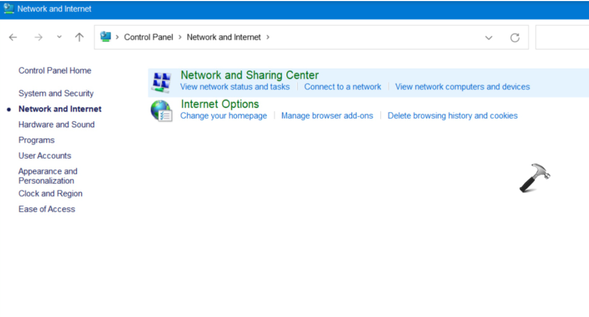Click View network status and tasks
The height and width of the screenshot is (317, 589).
(x=235, y=87)
